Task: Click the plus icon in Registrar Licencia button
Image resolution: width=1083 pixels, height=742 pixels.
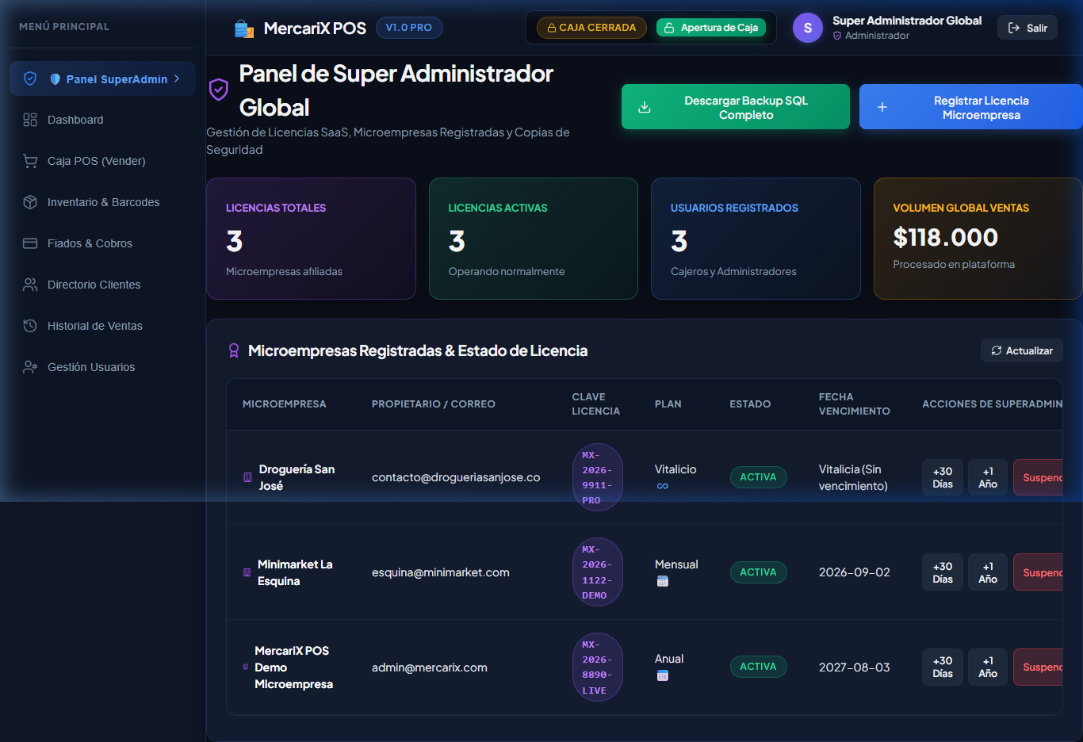Action: point(882,107)
